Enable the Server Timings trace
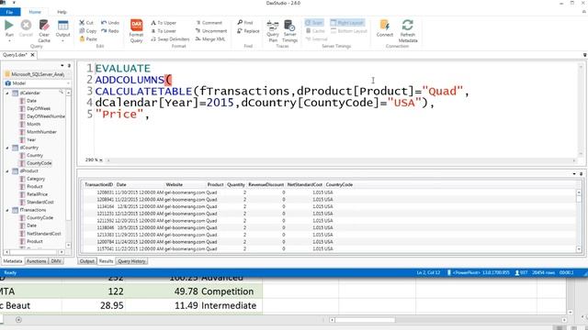The height and width of the screenshot is (330, 588). coord(289,31)
